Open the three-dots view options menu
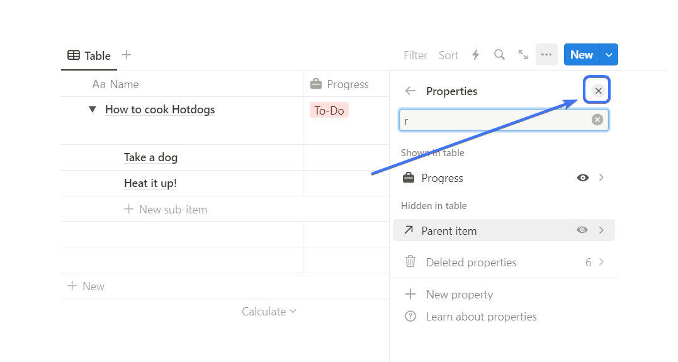The width and height of the screenshot is (678, 362). pos(546,55)
